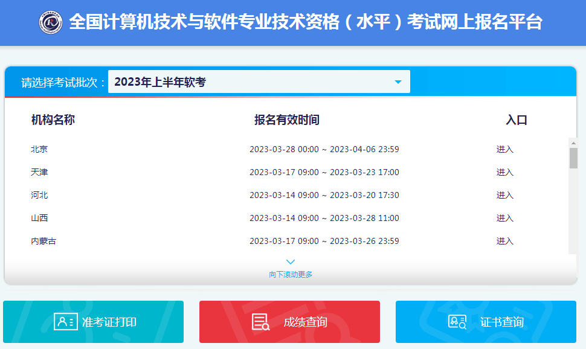Enter the 山西 registration page
586x349 pixels.
point(504,219)
